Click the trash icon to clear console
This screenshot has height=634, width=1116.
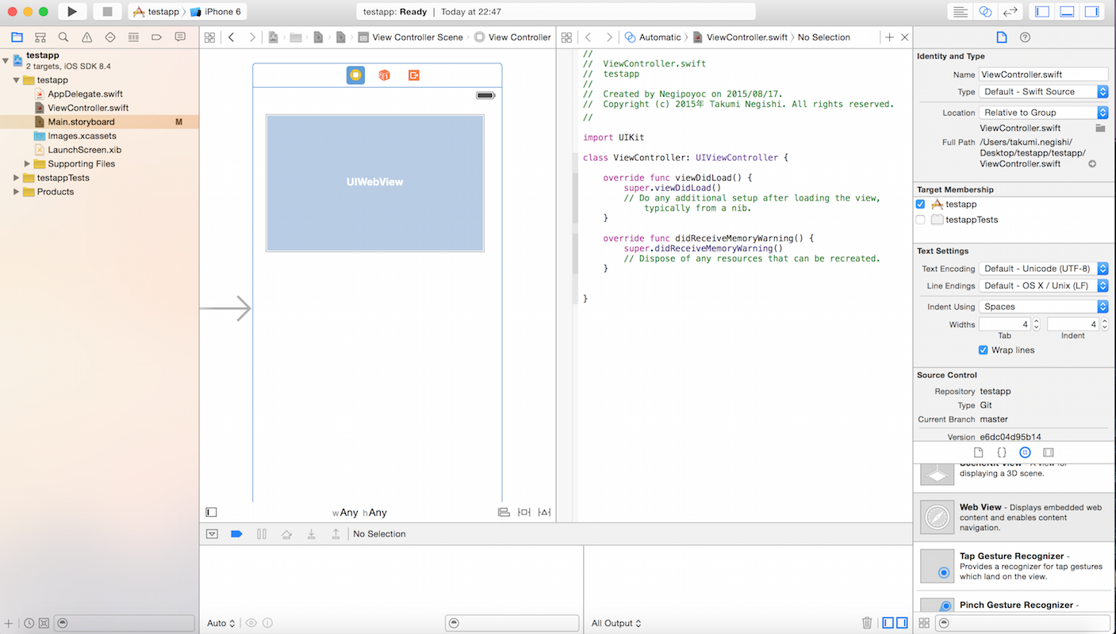[867, 623]
